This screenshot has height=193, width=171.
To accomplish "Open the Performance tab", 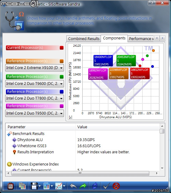I will tap(141, 39).
